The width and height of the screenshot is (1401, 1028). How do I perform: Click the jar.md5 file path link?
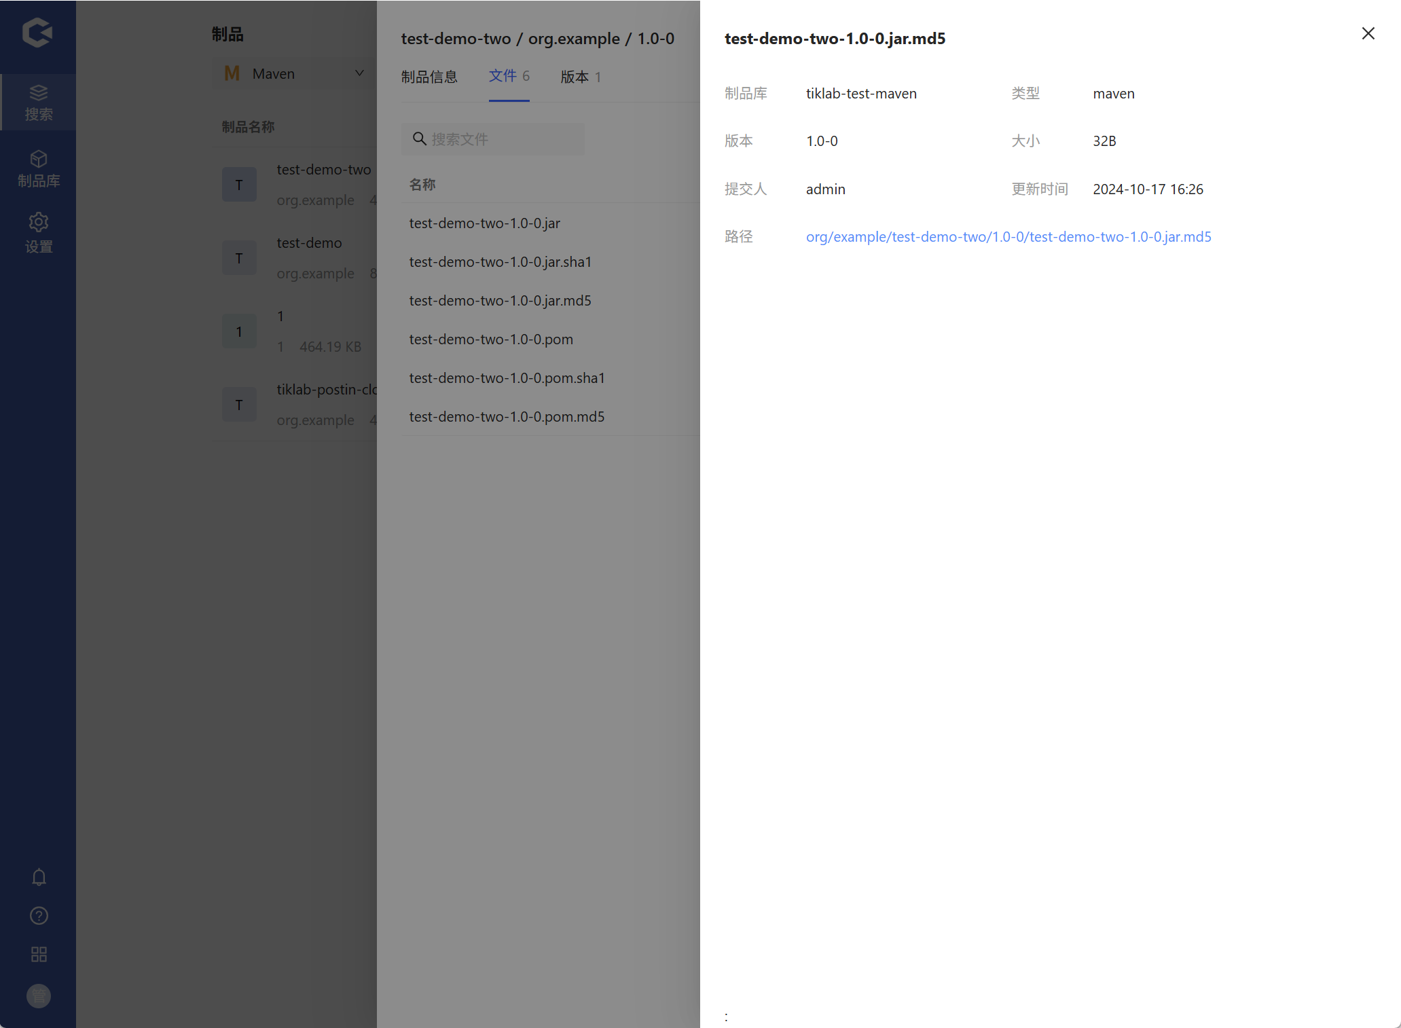pos(1008,237)
